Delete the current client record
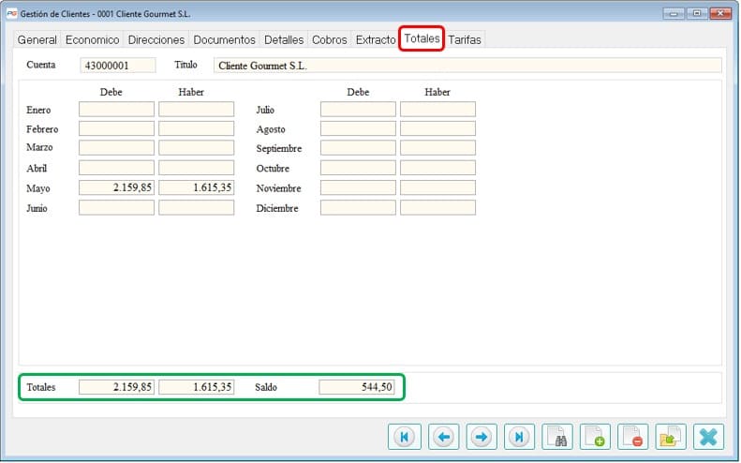The width and height of the screenshot is (741, 463). coord(632,437)
